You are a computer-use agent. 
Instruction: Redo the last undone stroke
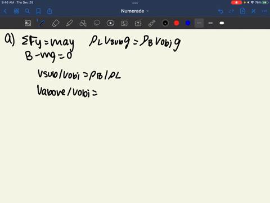(x=232, y=11)
